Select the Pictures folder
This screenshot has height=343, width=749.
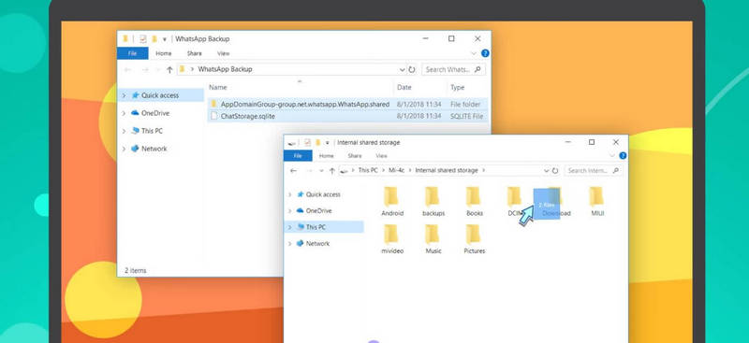474,239
